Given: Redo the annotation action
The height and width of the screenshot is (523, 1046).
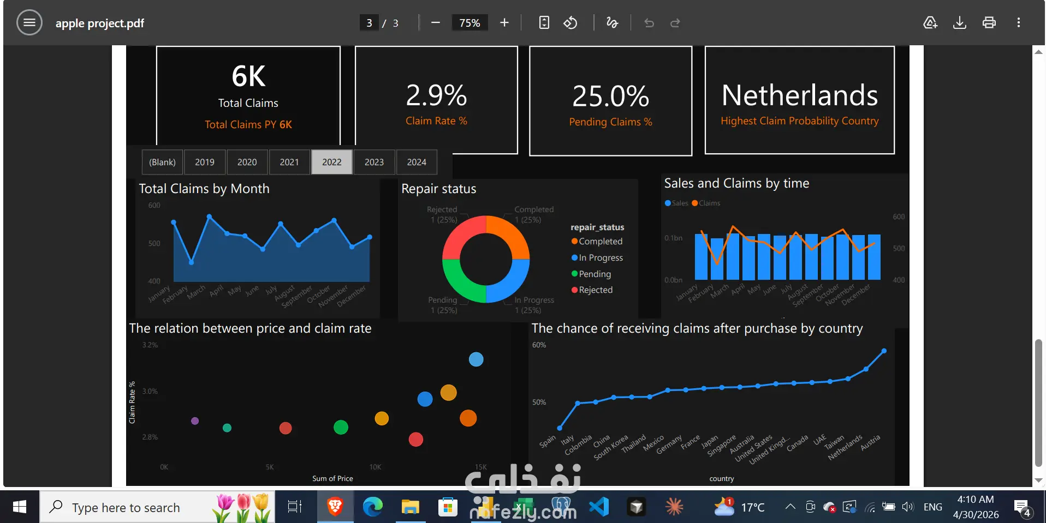Looking at the screenshot, I should (x=675, y=23).
